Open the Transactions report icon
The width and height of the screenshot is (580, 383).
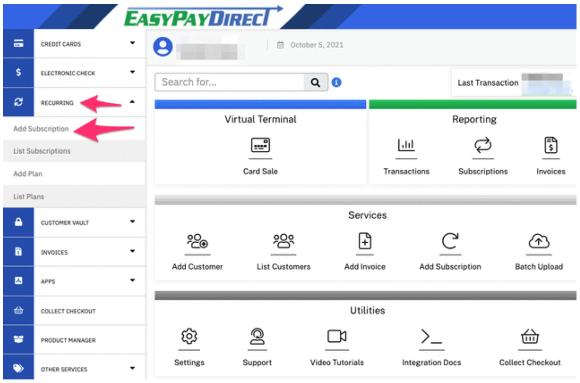406,145
